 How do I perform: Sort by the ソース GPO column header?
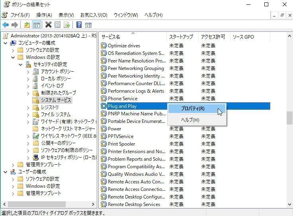pos(250,37)
